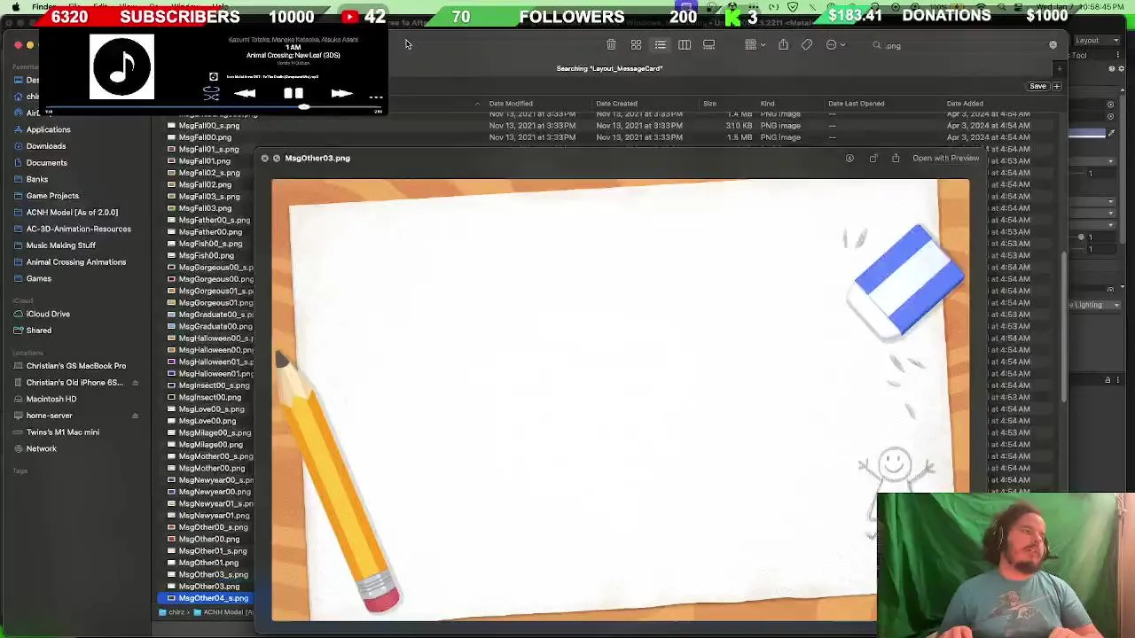1135x638 pixels.
Task: Select file MsgMother00.png
Action: [211, 469]
